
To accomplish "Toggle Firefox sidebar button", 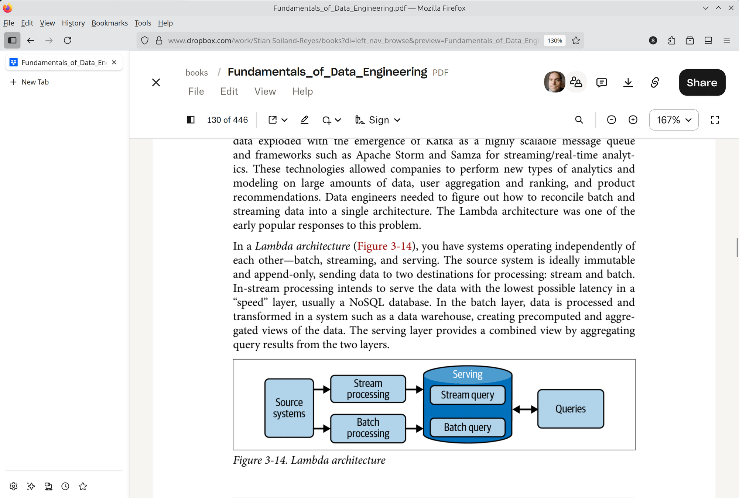I will click(12, 40).
